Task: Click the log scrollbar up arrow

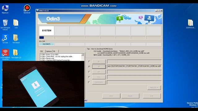Action: click(x=83, y=55)
